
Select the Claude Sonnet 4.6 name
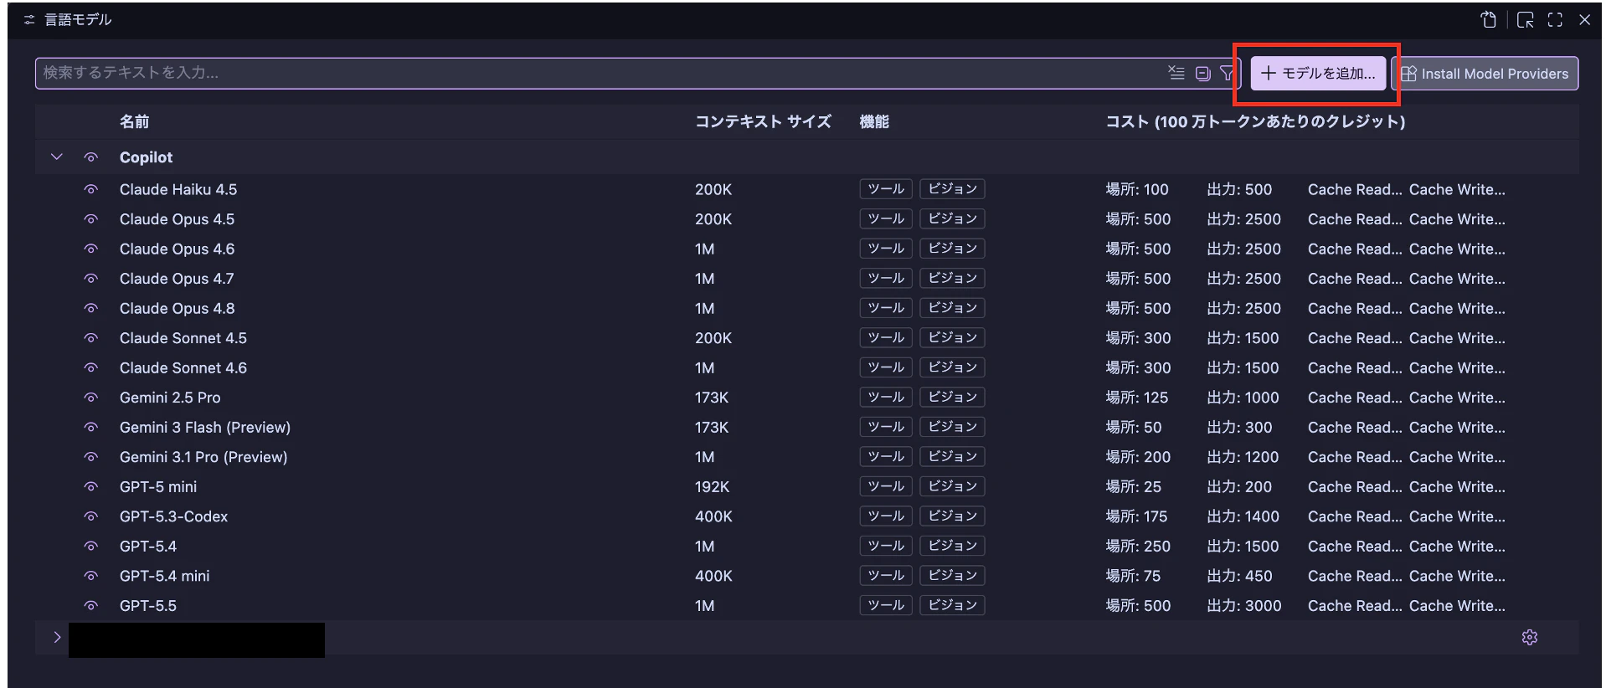(x=183, y=367)
